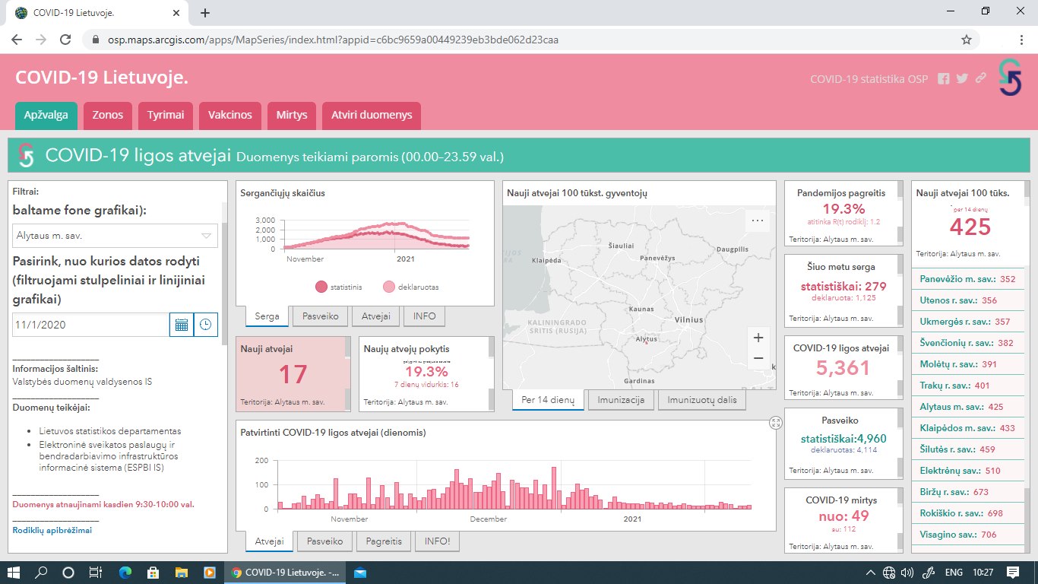This screenshot has width=1038, height=584.
Task: Open the Vakcinos tab
Action: pyautogui.click(x=230, y=116)
